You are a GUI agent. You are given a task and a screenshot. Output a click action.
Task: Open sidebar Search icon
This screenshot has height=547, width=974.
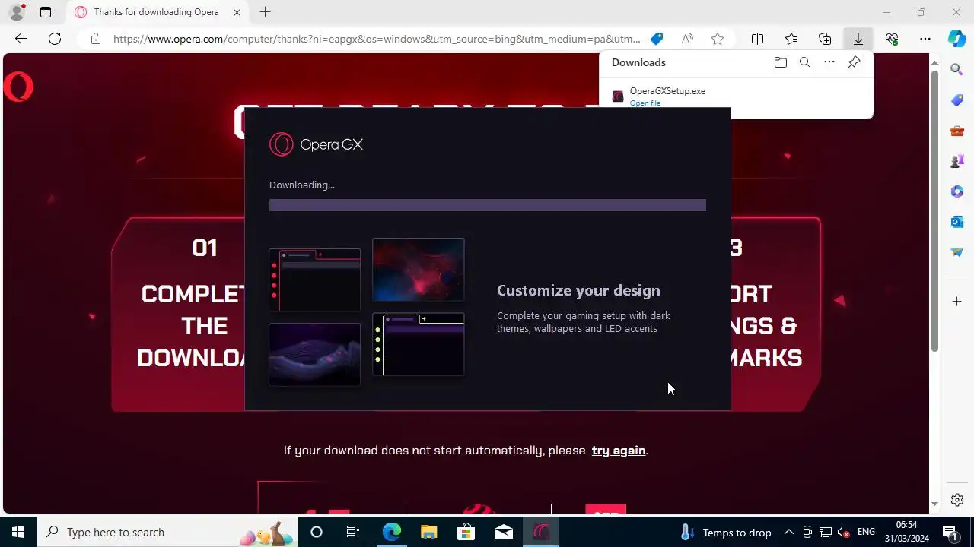pyautogui.click(x=957, y=70)
